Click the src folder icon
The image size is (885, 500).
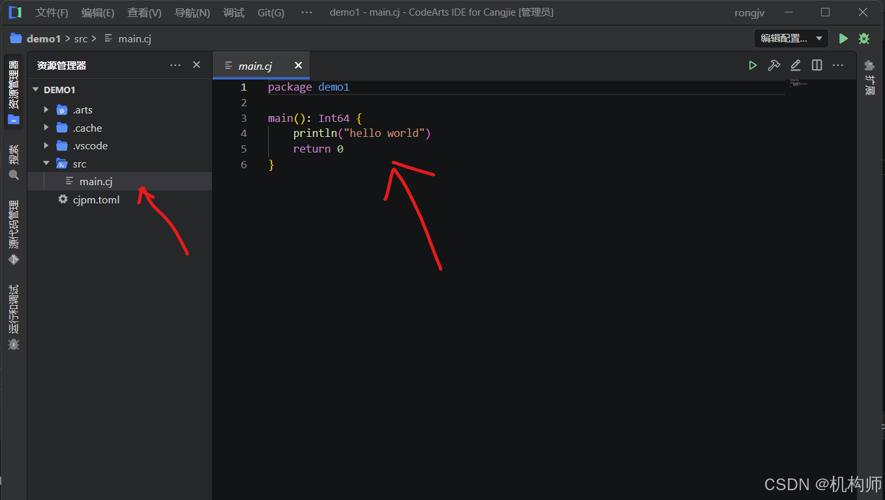click(62, 164)
